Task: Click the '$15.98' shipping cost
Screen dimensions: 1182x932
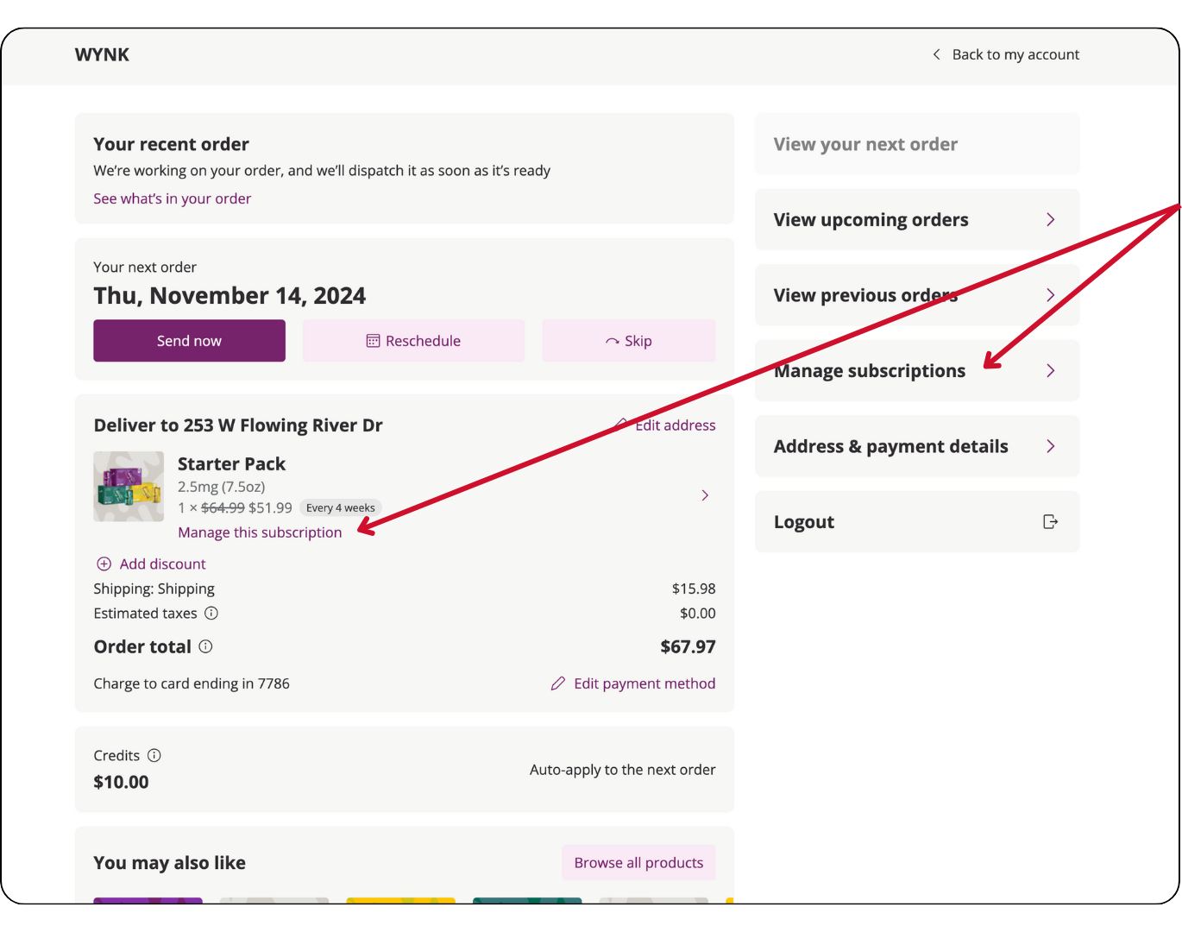Action: [x=694, y=589]
